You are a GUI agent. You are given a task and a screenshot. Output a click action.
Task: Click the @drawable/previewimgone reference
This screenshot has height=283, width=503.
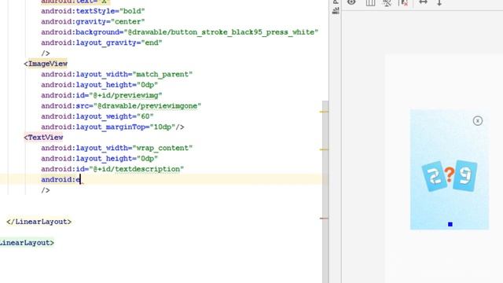(x=148, y=106)
